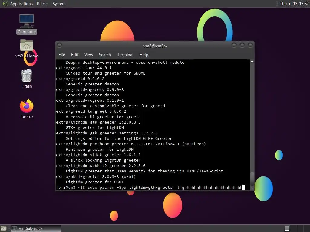Maximize the terminal window
310x232 pixels.
tap(242, 45)
